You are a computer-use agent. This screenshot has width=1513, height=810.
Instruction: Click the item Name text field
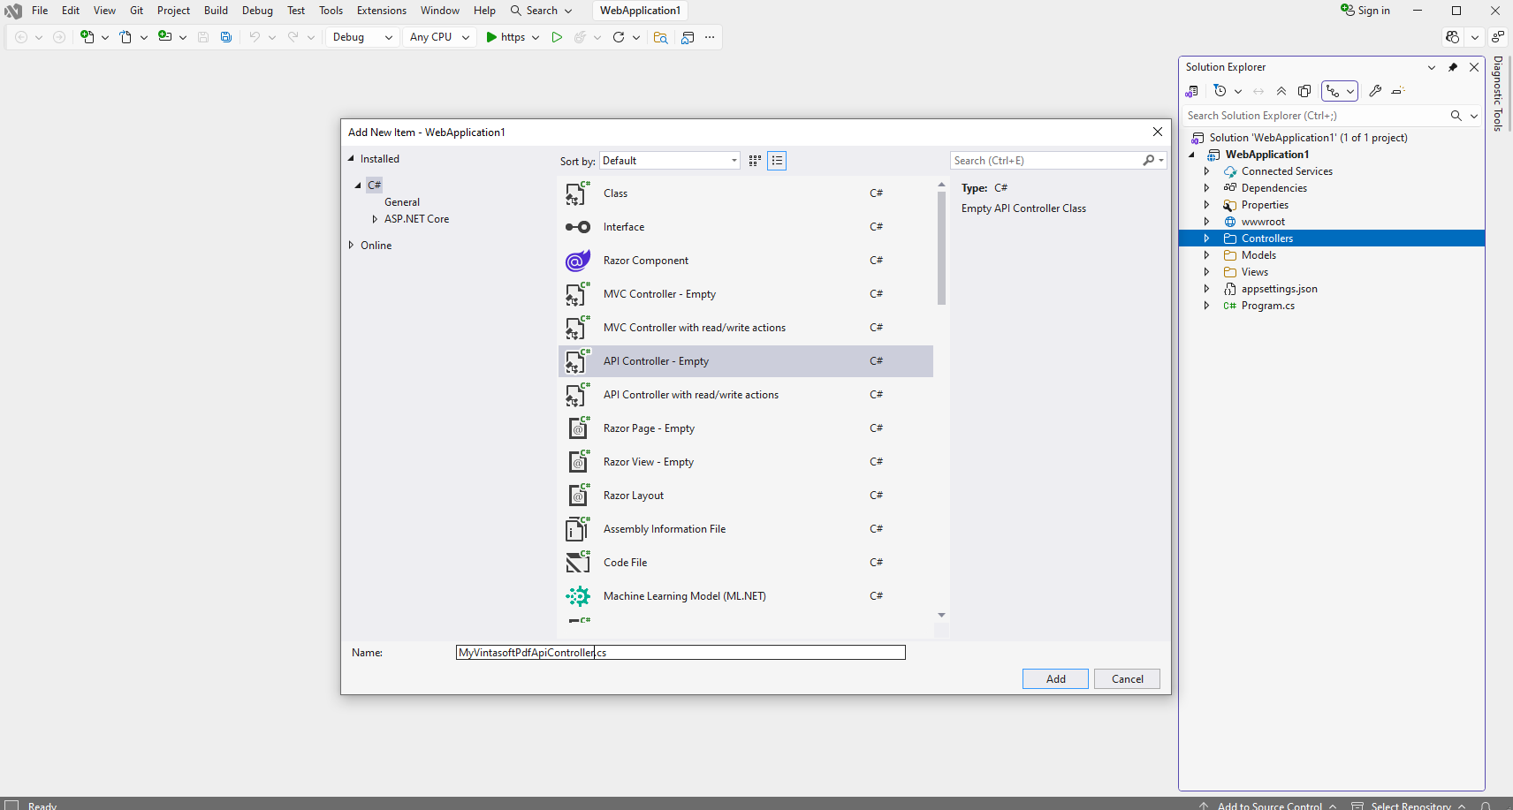point(680,653)
